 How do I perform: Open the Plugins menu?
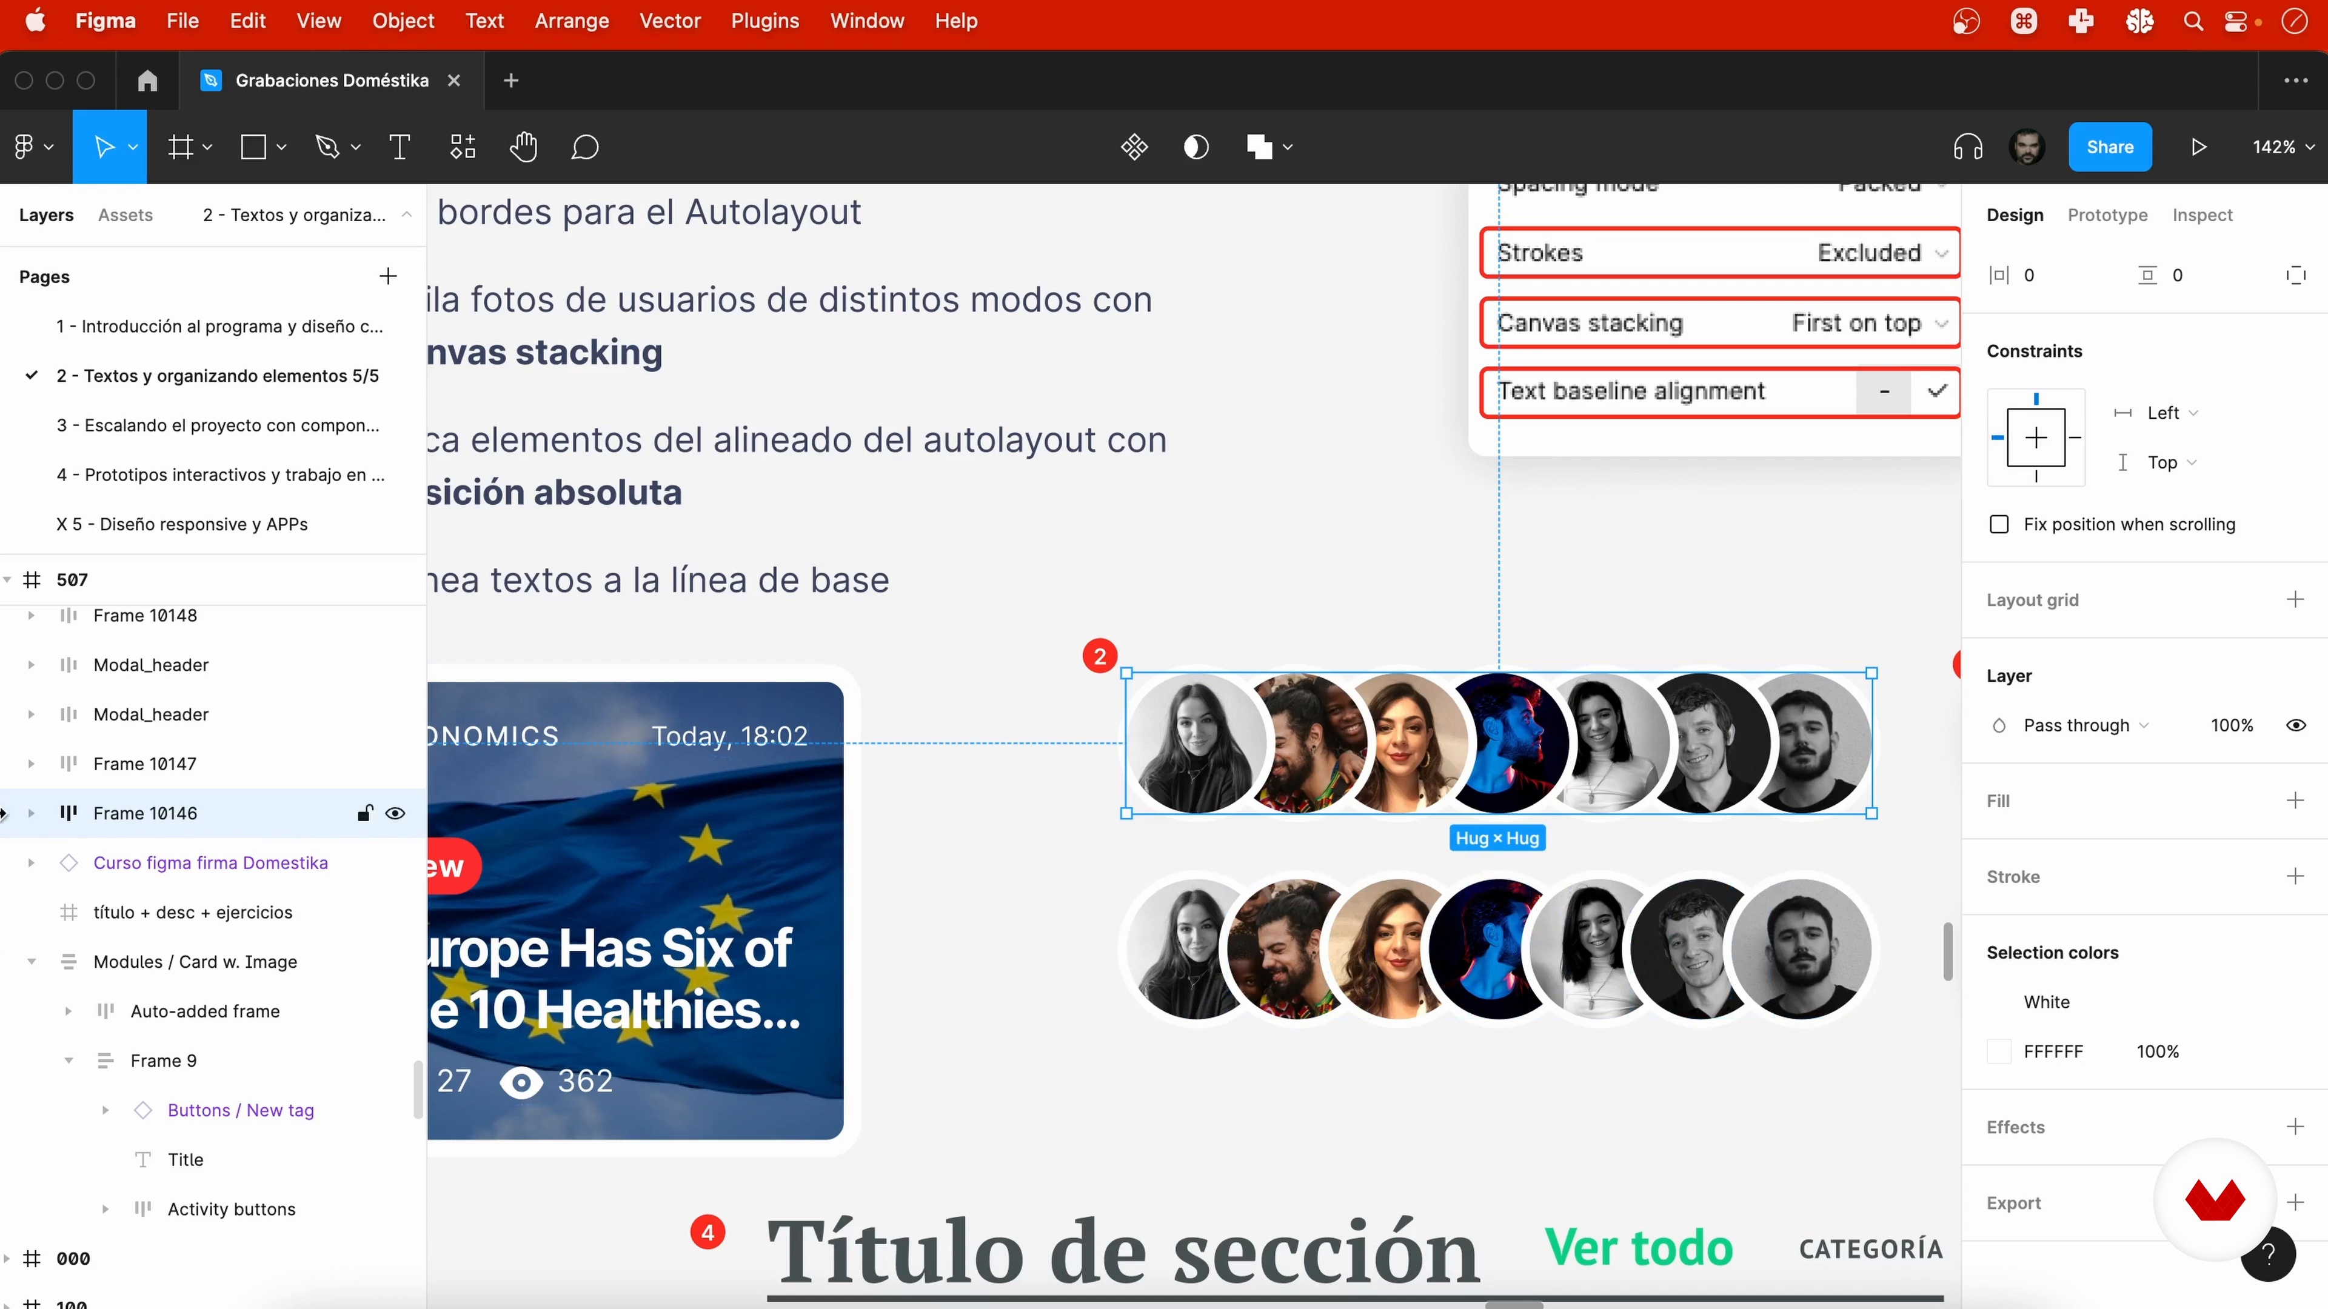click(764, 21)
